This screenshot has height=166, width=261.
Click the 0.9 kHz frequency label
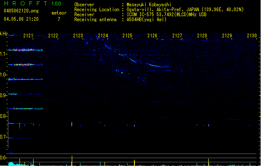[3, 95]
